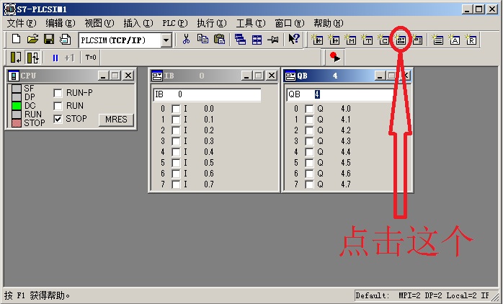
Task: Open the PLCSIM(TCP/IP) connection dropdown
Action: coord(166,40)
